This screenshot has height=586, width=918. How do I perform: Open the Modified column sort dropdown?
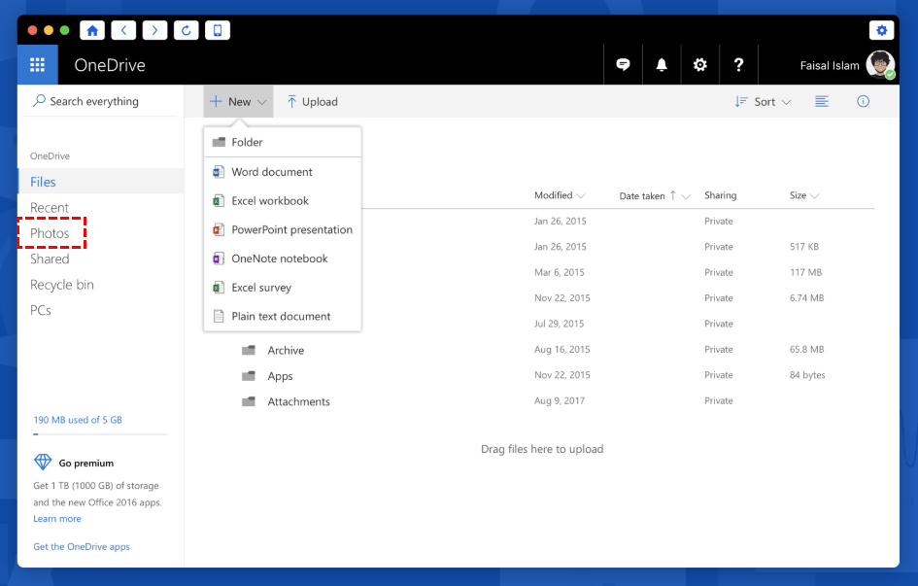(x=560, y=195)
